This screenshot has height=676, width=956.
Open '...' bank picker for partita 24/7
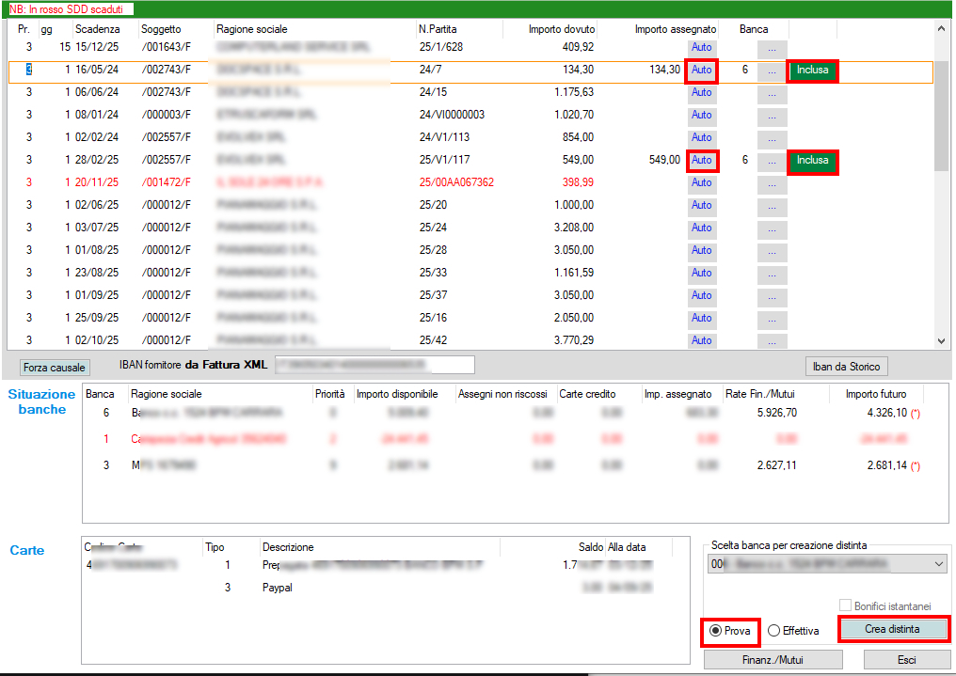[x=772, y=71]
